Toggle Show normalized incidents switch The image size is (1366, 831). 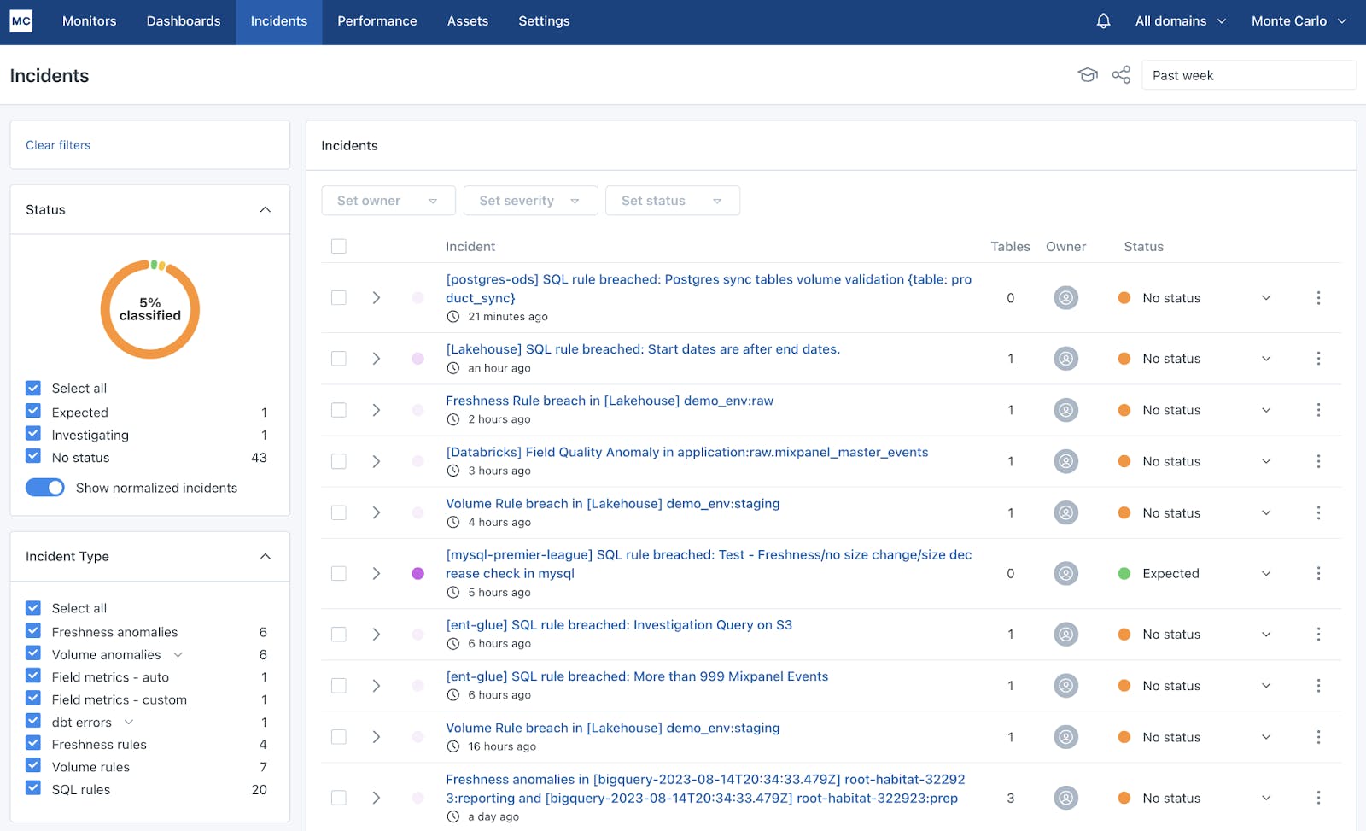[45, 488]
